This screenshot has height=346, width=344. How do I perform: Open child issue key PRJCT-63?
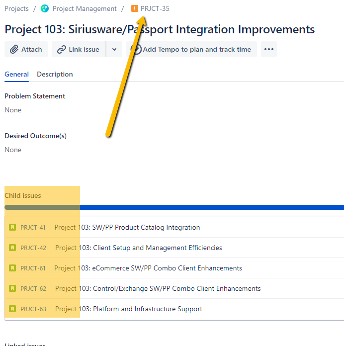pos(33,309)
